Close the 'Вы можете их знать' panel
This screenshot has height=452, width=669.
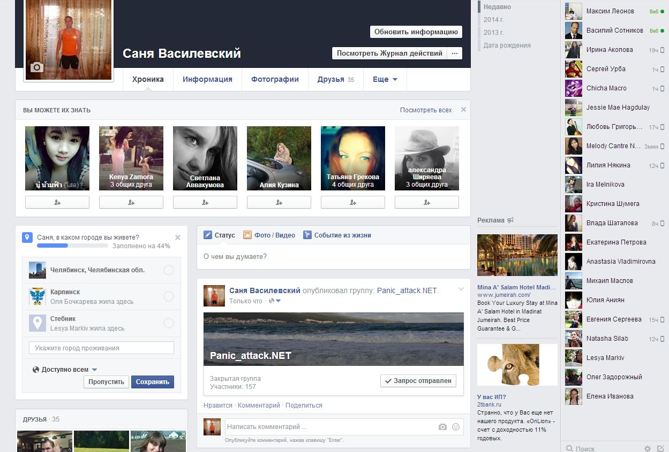[x=463, y=110]
